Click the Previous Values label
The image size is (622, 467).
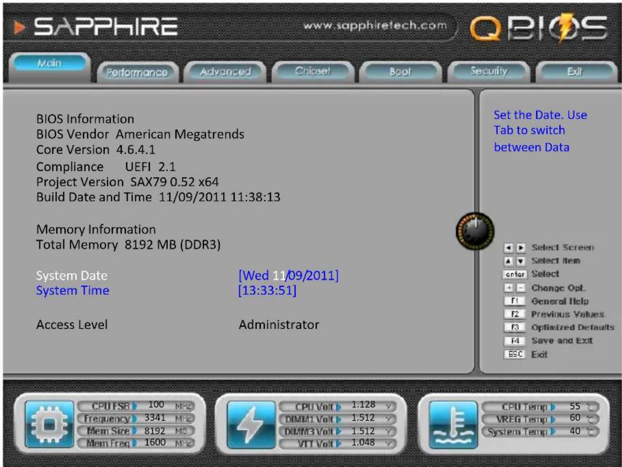568,314
